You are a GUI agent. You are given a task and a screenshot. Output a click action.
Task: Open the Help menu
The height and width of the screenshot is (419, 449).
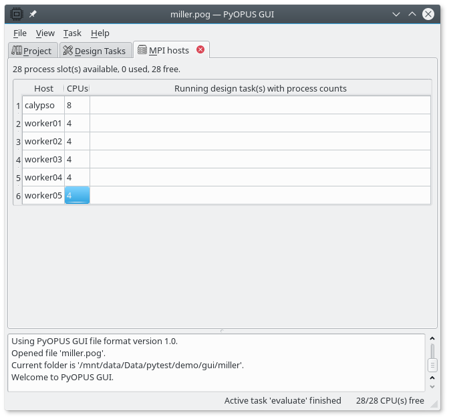pyautogui.click(x=100, y=33)
